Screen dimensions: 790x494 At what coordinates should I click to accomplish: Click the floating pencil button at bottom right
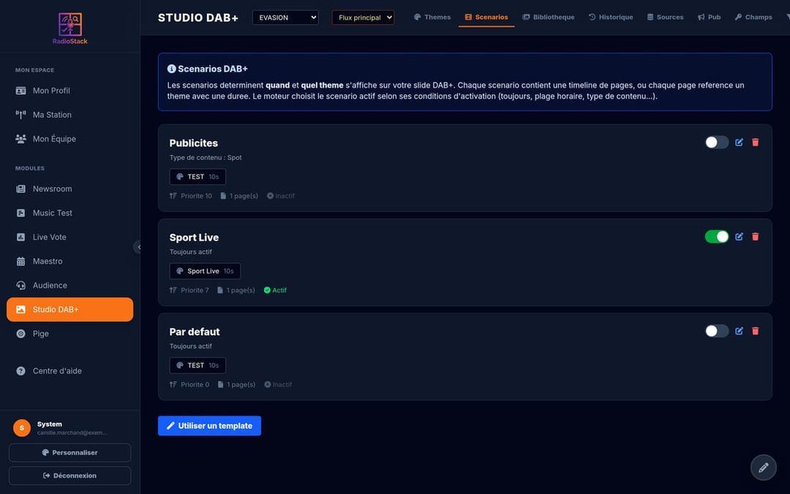[763, 467]
